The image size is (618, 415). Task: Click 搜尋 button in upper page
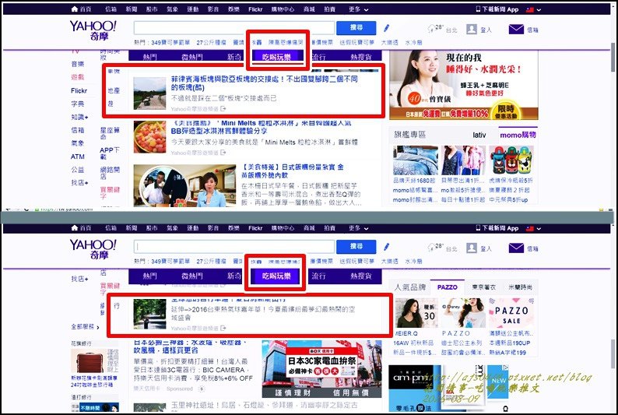tap(356, 27)
